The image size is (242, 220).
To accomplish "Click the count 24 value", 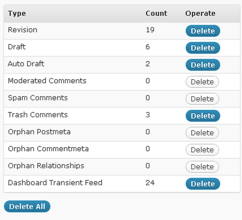I will [x=150, y=183].
